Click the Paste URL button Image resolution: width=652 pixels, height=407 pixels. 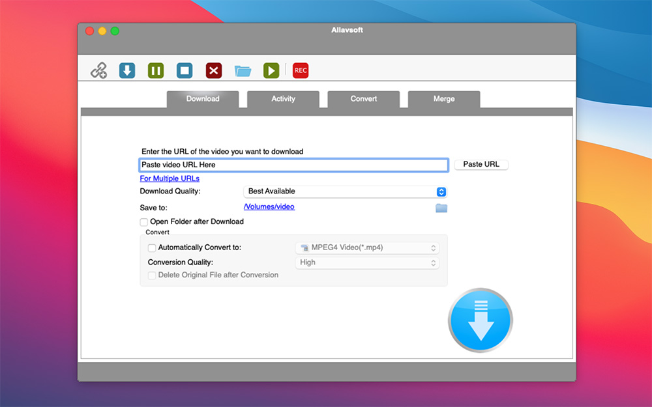481,165
